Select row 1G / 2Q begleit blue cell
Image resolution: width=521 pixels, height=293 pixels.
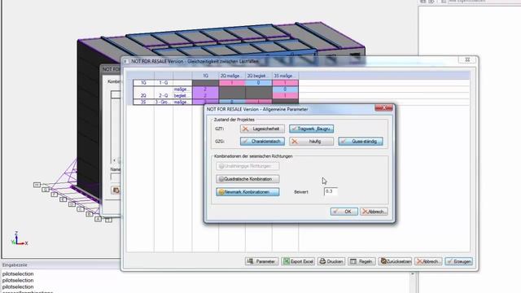coord(259,83)
